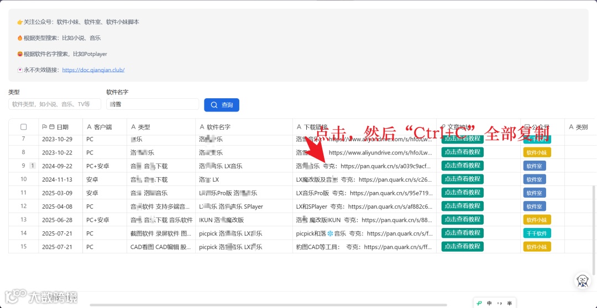Open 点击查看教程 for row 15 豹图CAD

click(462, 246)
